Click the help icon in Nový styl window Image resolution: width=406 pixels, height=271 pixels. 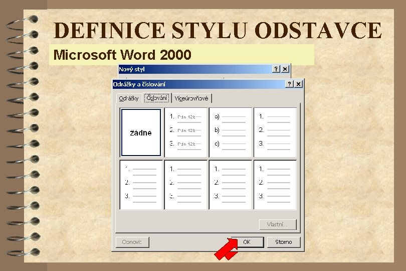pyautogui.click(x=276, y=69)
